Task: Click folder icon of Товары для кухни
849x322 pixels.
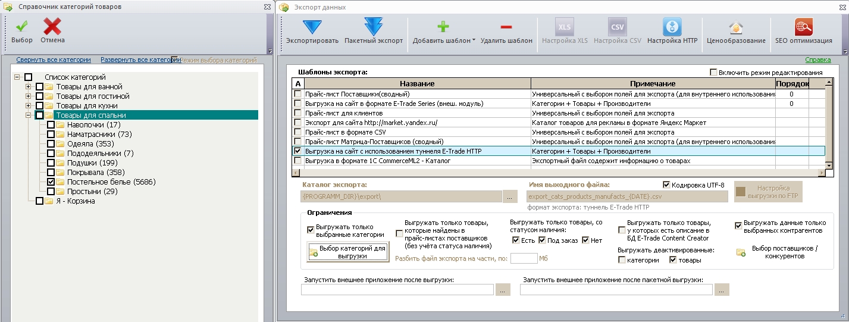Action: pos(49,106)
